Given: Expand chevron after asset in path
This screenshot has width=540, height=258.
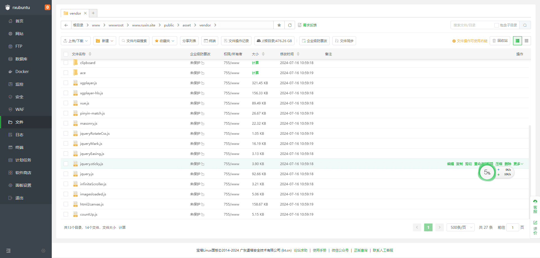Looking at the screenshot, I should (x=195, y=25).
